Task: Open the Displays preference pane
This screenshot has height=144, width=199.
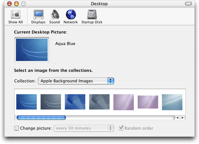Action: 38,14
